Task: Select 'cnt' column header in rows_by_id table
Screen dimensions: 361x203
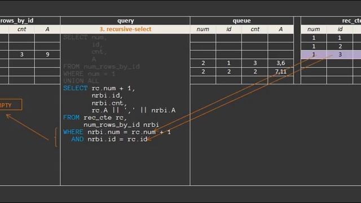Action: tap(22, 29)
